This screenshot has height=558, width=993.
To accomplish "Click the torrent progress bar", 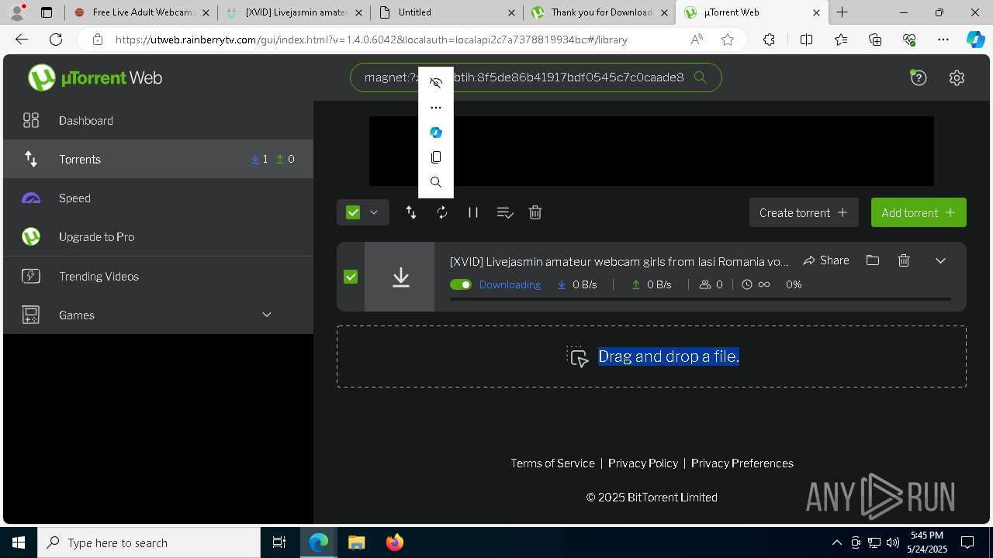I will click(701, 299).
